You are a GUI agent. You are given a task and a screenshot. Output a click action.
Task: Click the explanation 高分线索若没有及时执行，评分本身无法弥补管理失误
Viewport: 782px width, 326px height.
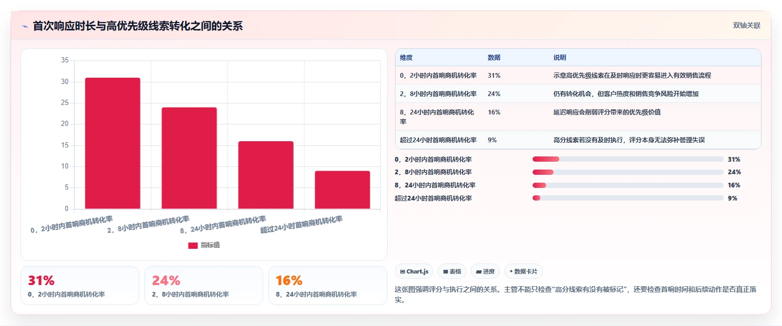629,140
